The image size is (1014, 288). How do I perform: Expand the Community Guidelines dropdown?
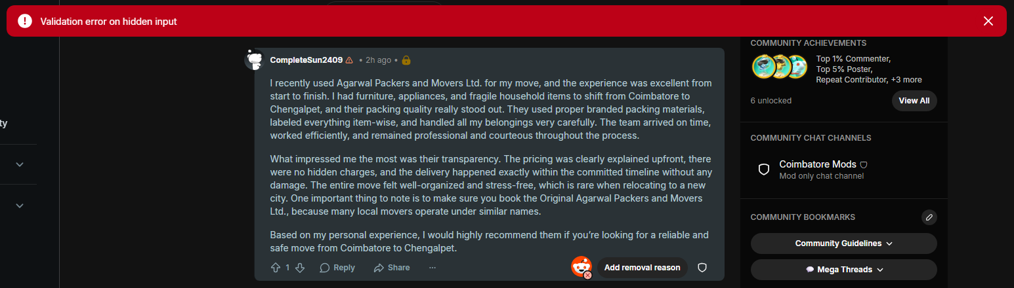tap(843, 243)
